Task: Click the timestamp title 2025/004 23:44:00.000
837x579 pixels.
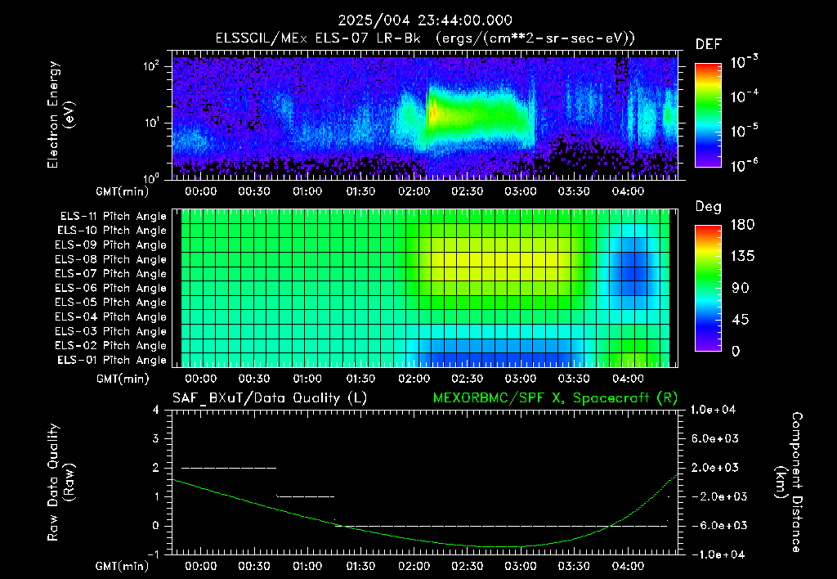Action: (425, 20)
